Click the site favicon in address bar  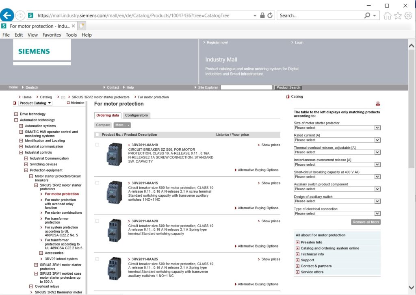click(x=31, y=15)
